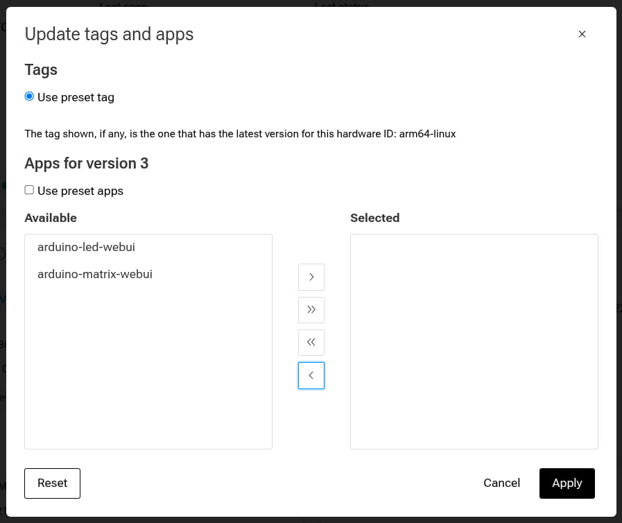Return all selected apps with double-left-arrow icon
The height and width of the screenshot is (523, 622).
click(311, 342)
